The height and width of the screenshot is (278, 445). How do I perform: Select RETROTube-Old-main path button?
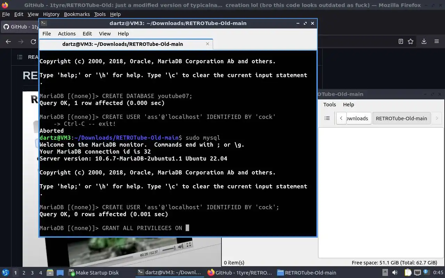(x=401, y=118)
